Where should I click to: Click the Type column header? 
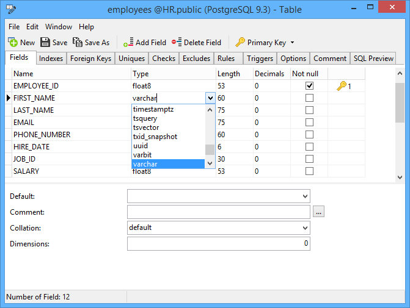174,74
